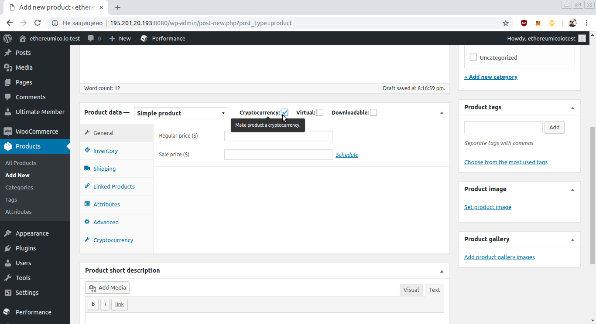Collapse the Product data panel
The width and height of the screenshot is (596, 324).
tap(442, 113)
